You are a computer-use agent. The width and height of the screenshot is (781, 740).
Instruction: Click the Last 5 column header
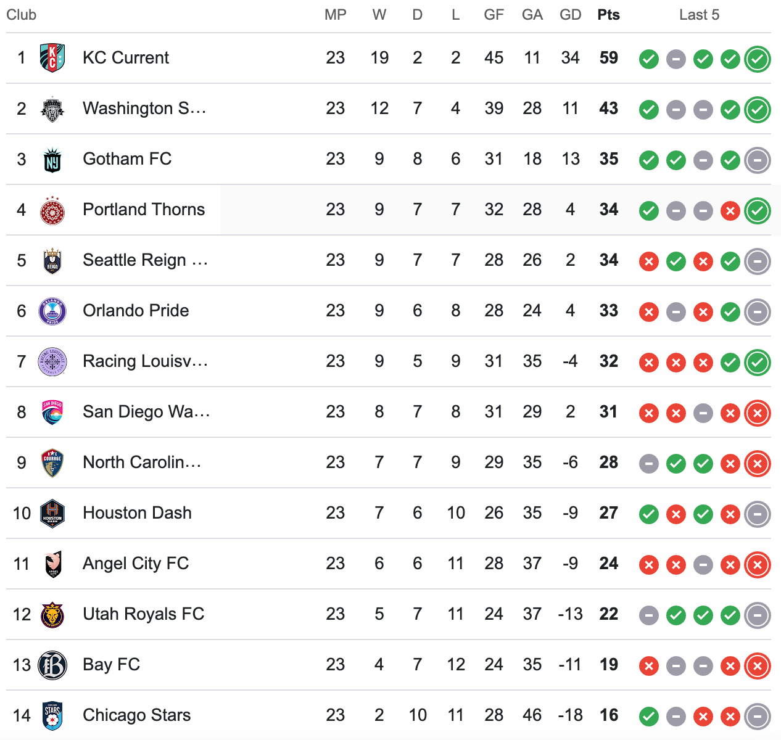coord(699,15)
